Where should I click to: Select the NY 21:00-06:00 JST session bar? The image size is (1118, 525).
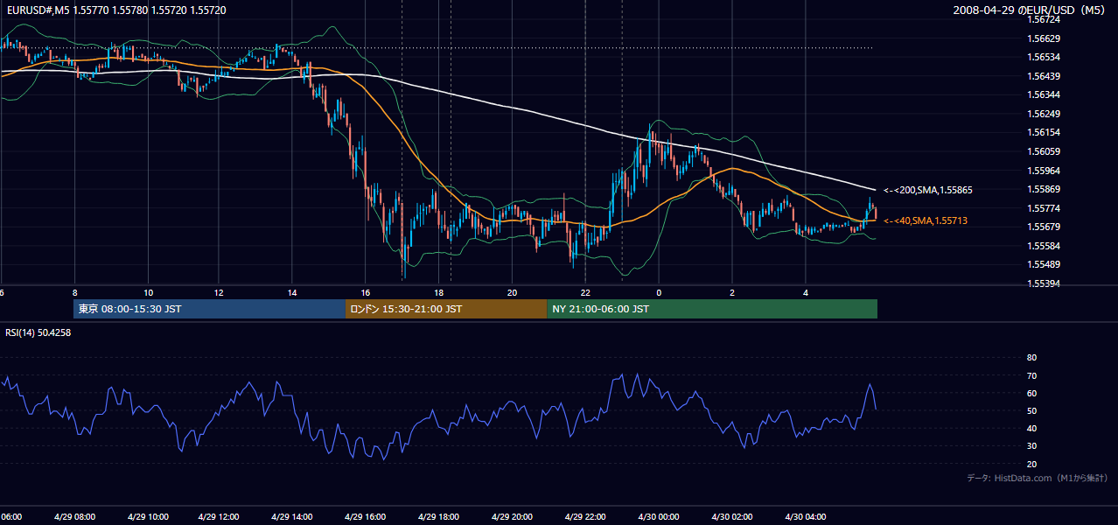[712, 309]
